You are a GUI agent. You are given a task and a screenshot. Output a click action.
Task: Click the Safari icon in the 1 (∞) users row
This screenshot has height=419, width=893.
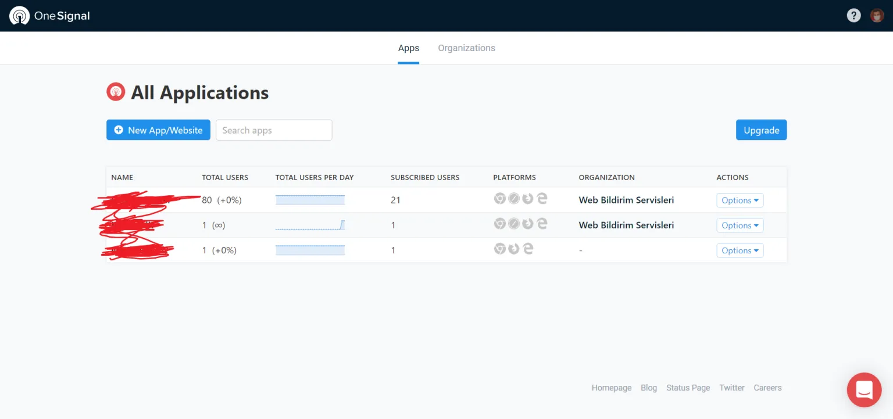pyautogui.click(x=514, y=224)
